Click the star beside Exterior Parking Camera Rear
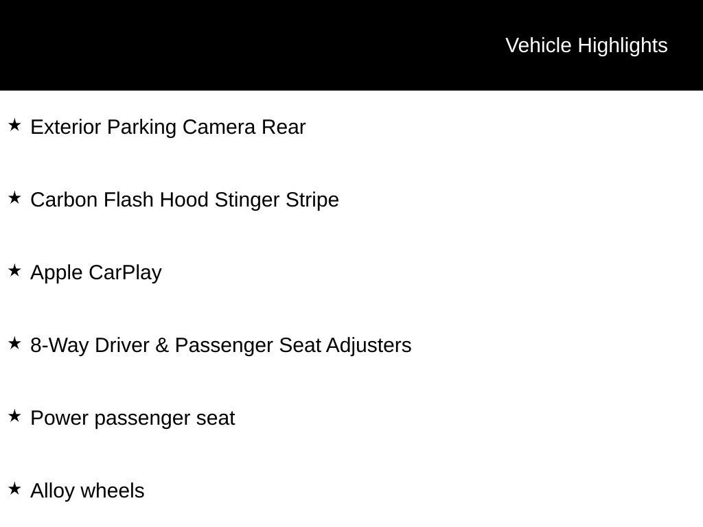 click(x=14, y=126)
